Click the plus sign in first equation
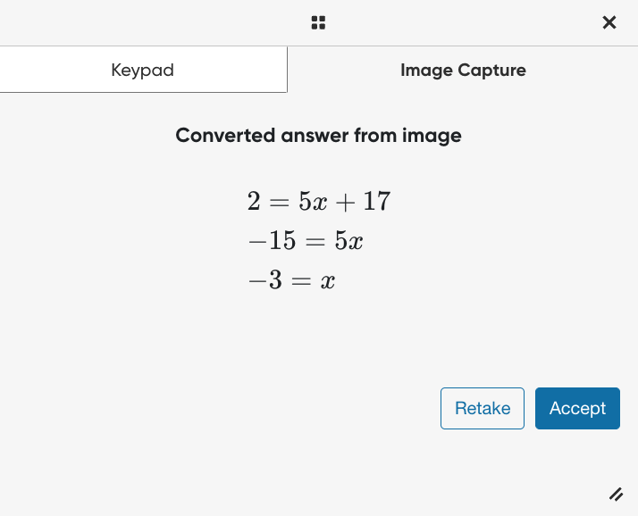Viewport: 638px width, 516px height. coord(345,203)
